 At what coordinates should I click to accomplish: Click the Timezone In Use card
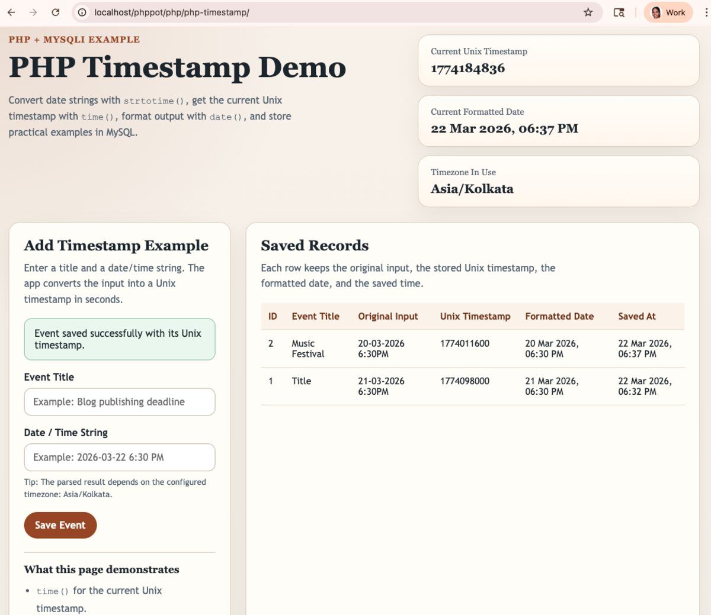point(558,182)
